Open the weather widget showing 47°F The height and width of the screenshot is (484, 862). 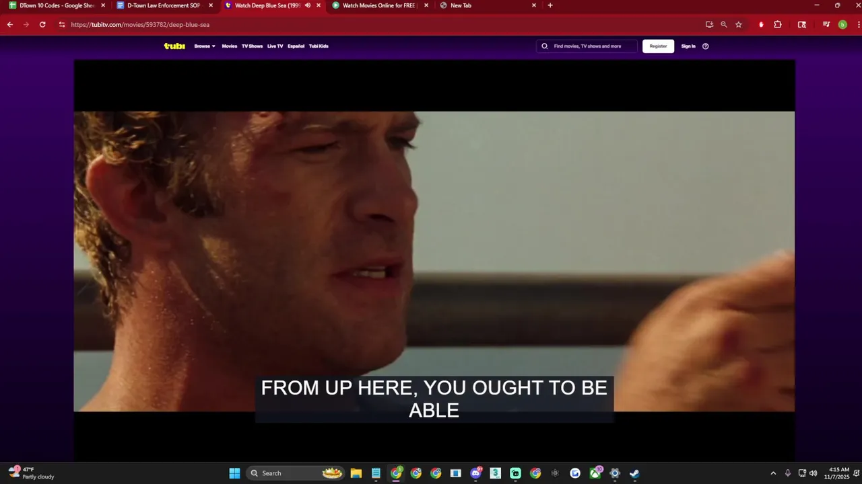point(32,473)
